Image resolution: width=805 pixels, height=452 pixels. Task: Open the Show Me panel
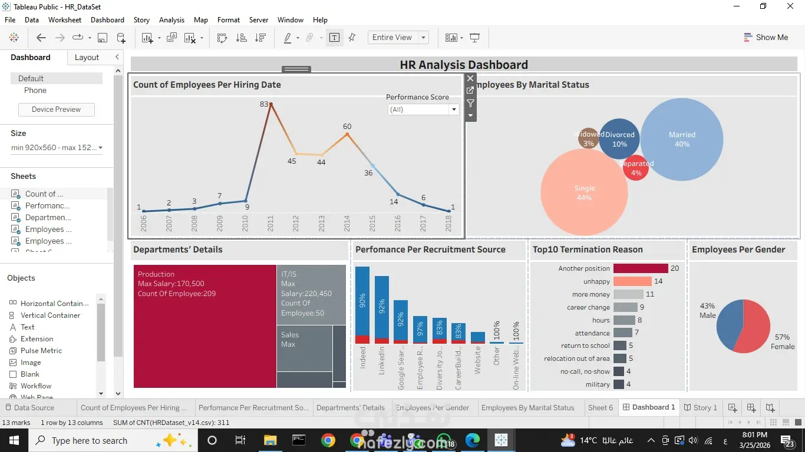pos(766,38)
